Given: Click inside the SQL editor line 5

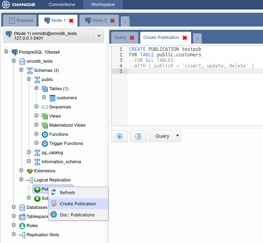Looking at the screenshot, I should 195,71.
